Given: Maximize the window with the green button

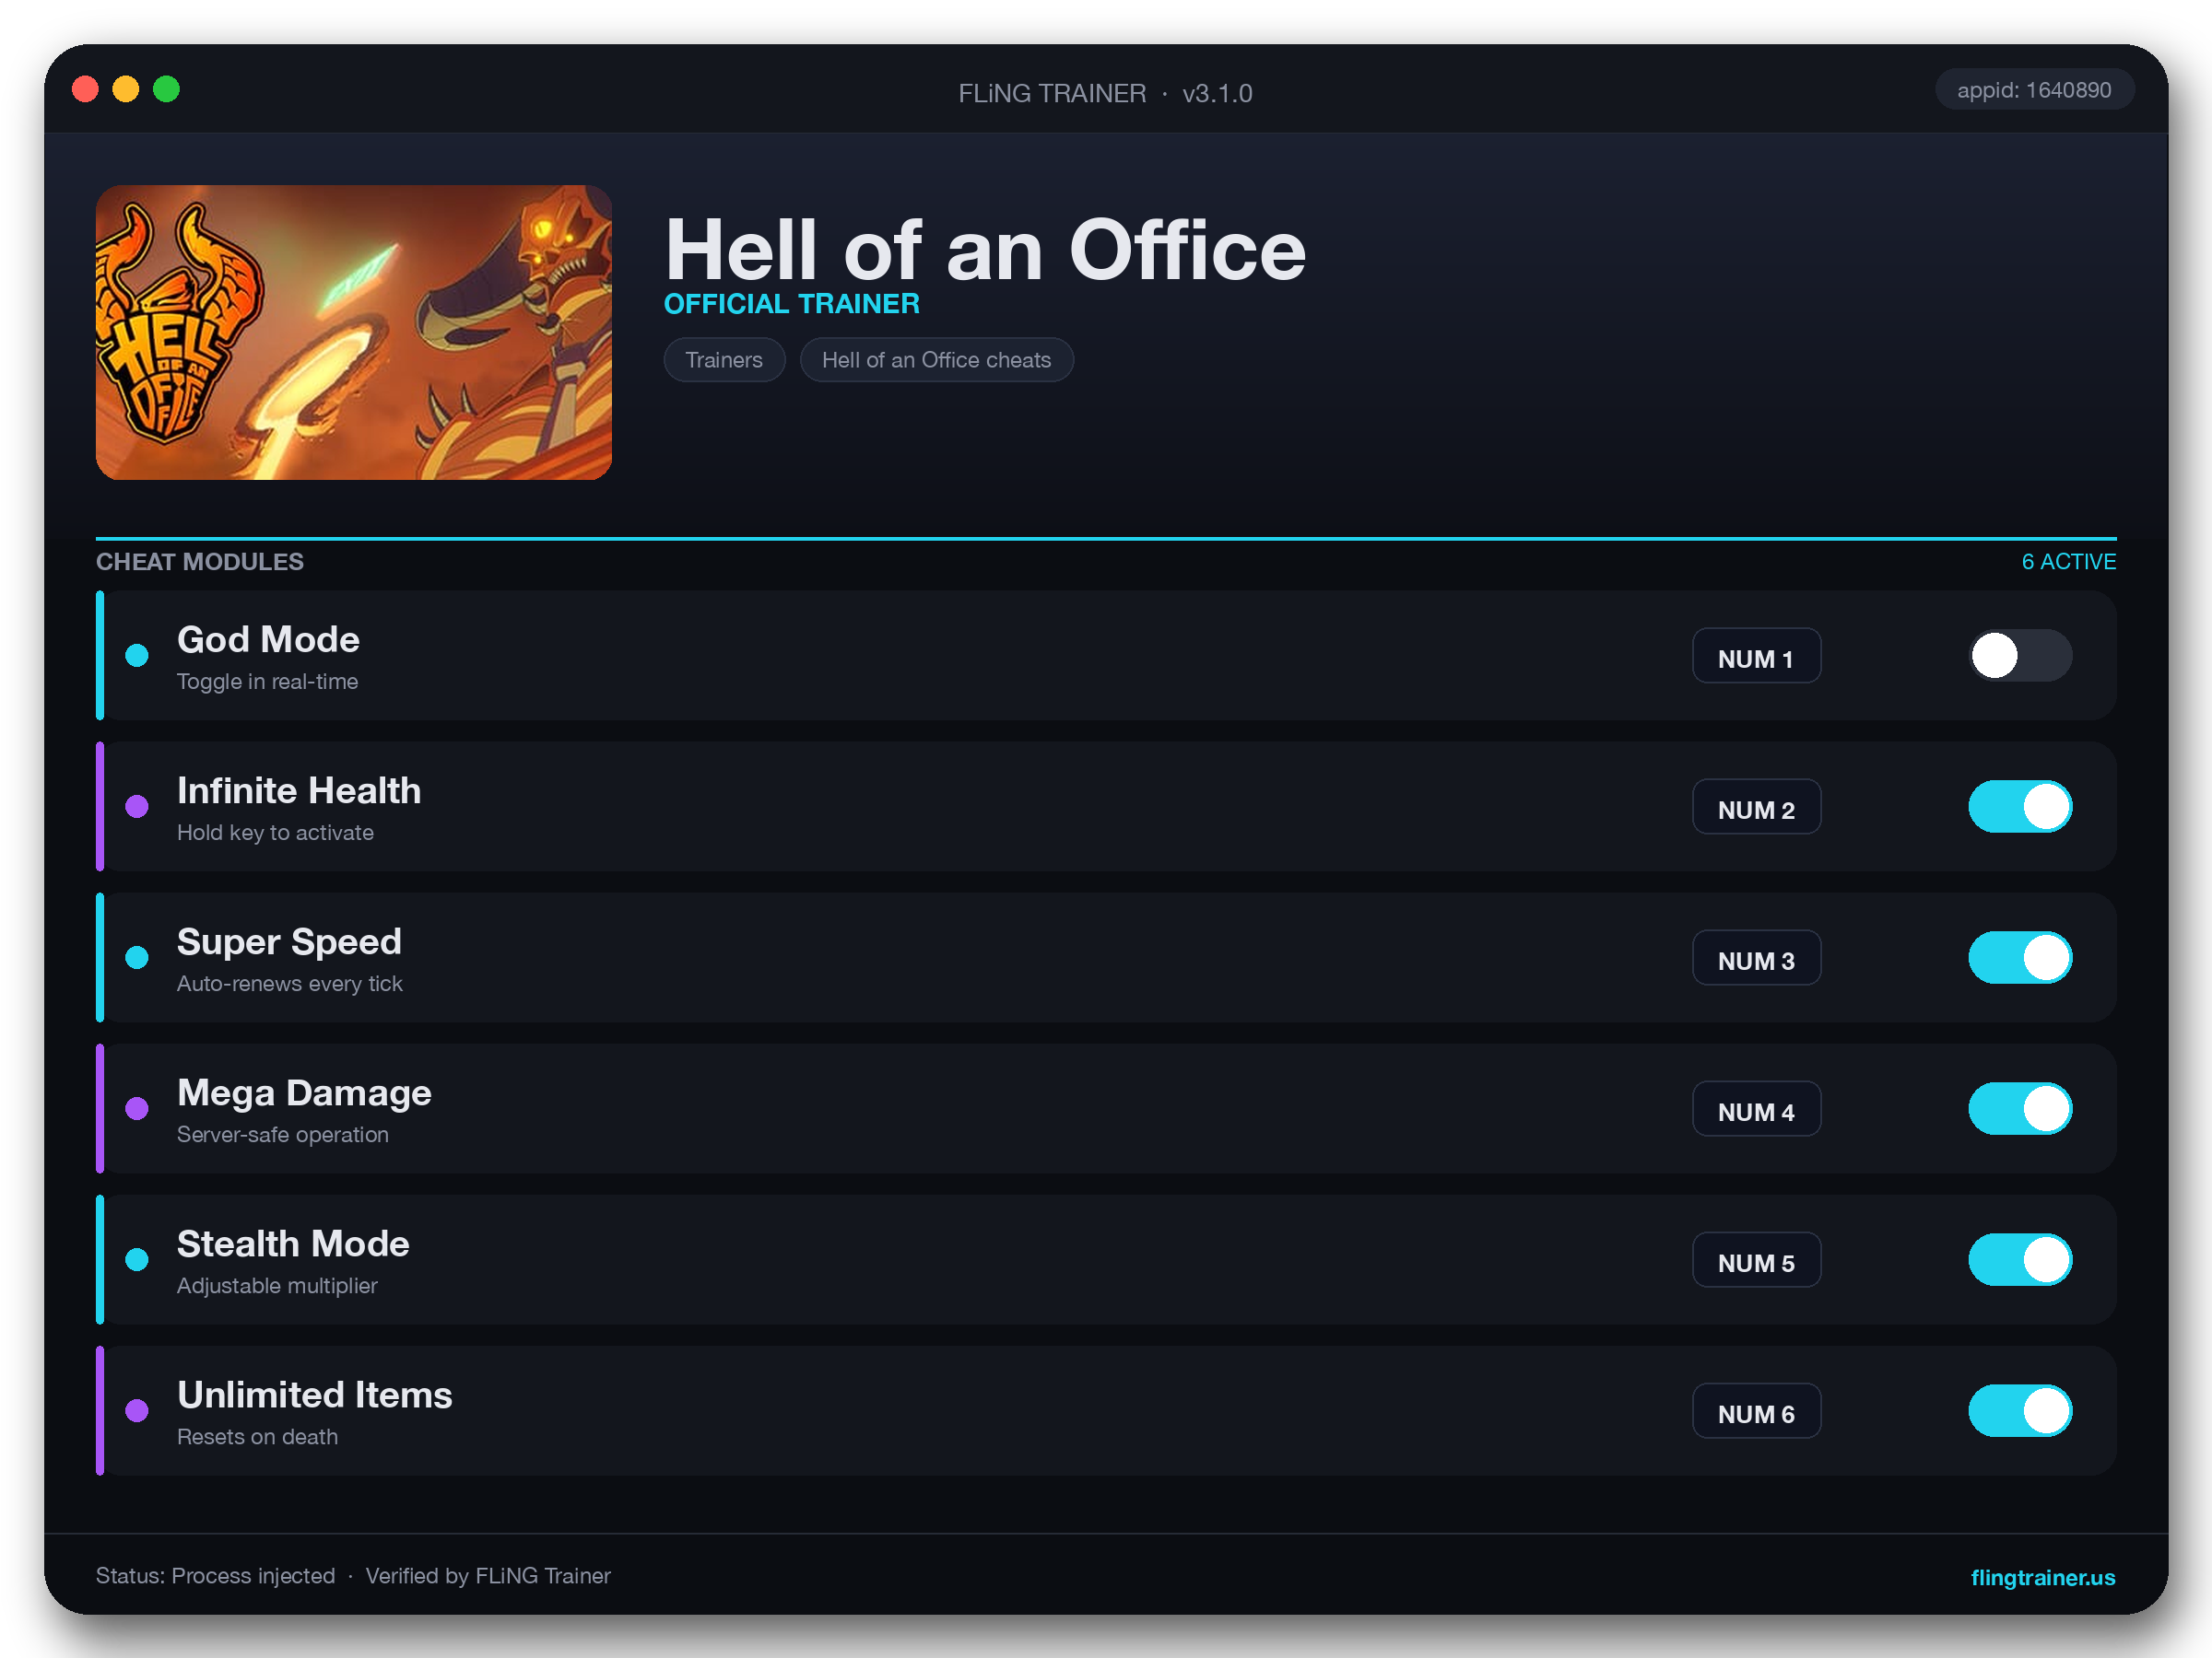Looking at the screenshot, I should click(166, 90).
